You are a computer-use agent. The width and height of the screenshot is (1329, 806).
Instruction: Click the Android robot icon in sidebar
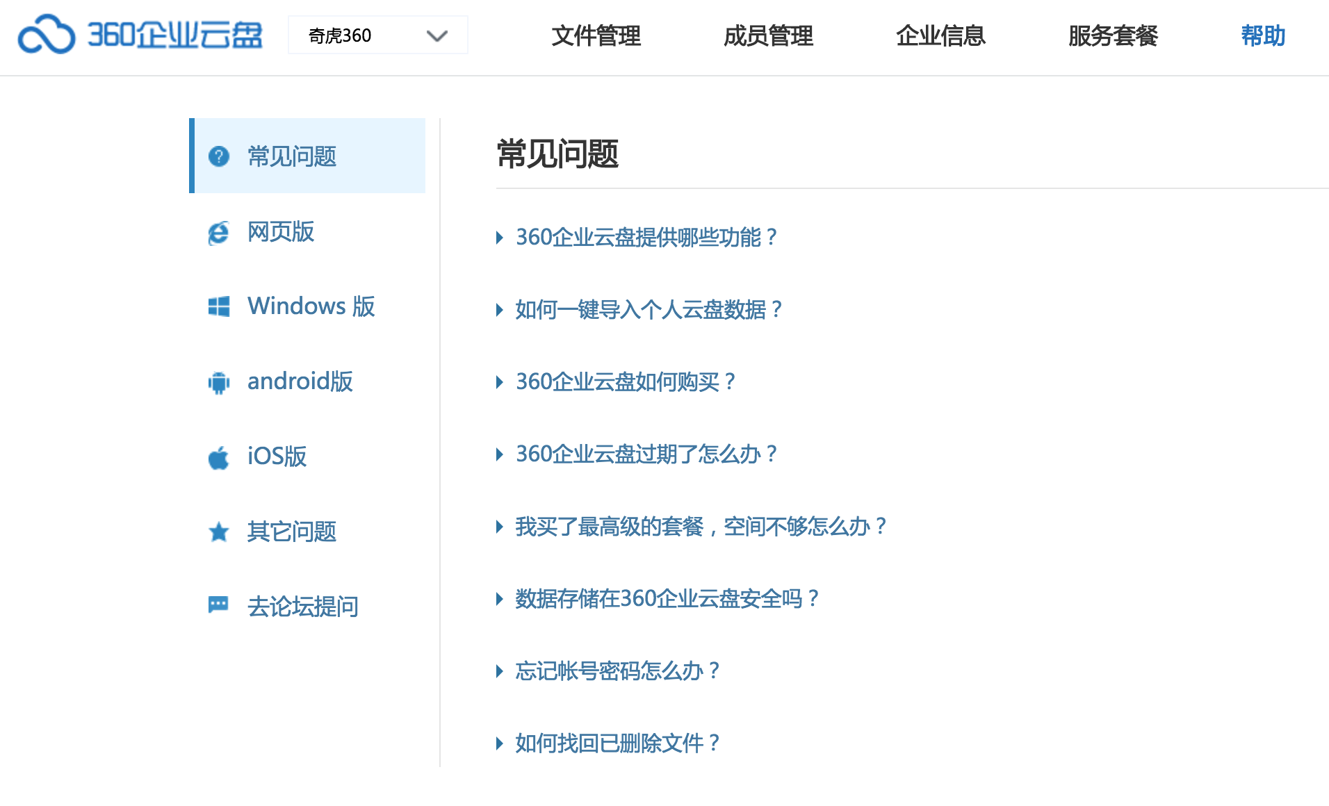tap(219, 382)
